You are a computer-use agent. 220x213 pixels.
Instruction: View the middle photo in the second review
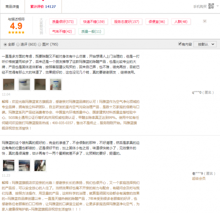click(24, 165)
